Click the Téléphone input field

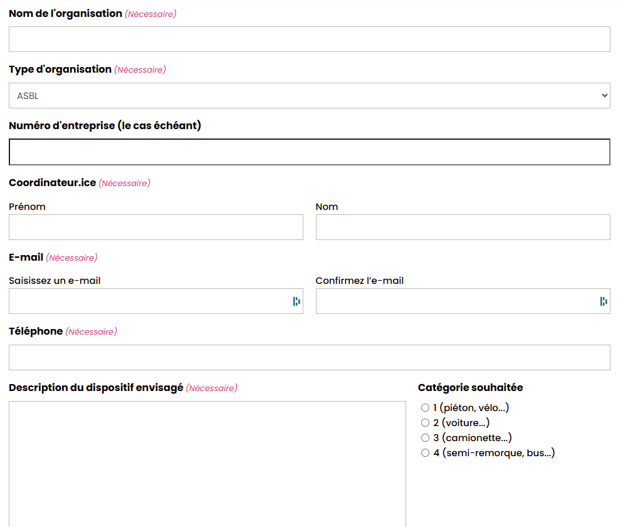pyautogui.click(x=310, y=357)
